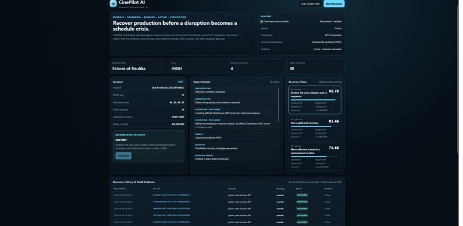Image resolution: width=463 pixels, height=226 pixels.
Task: Click the score bar of the 74.68 plan
Action: click(315, 156)
